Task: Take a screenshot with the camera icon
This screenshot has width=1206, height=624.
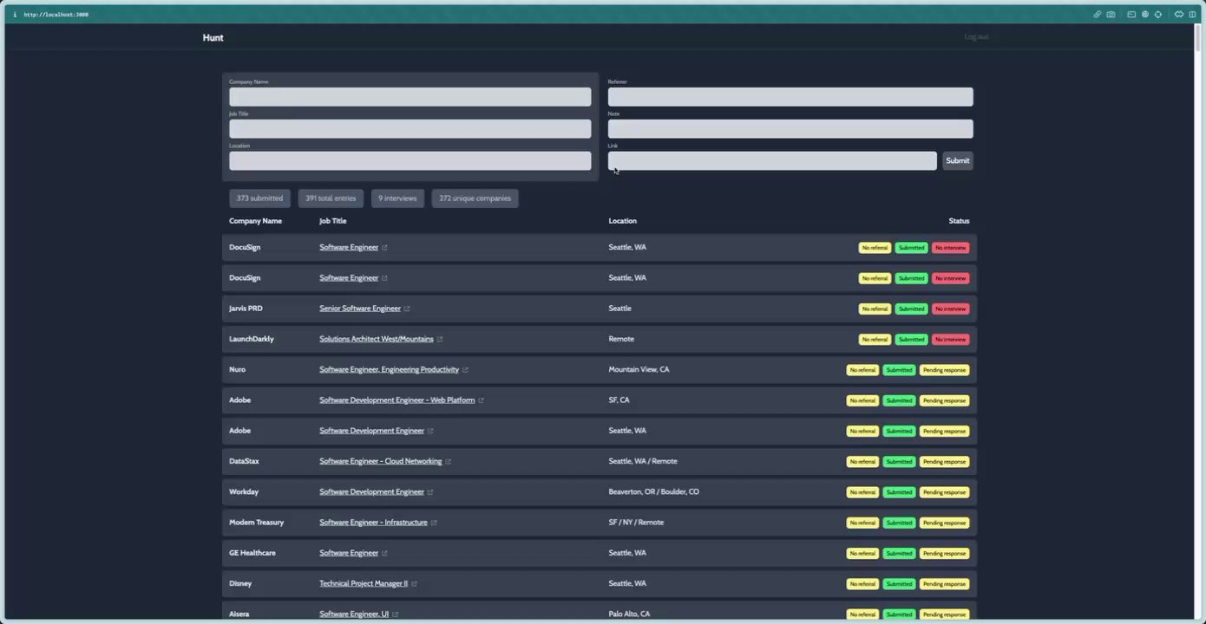Action: pyautogui.click(x=1111, y=14)
